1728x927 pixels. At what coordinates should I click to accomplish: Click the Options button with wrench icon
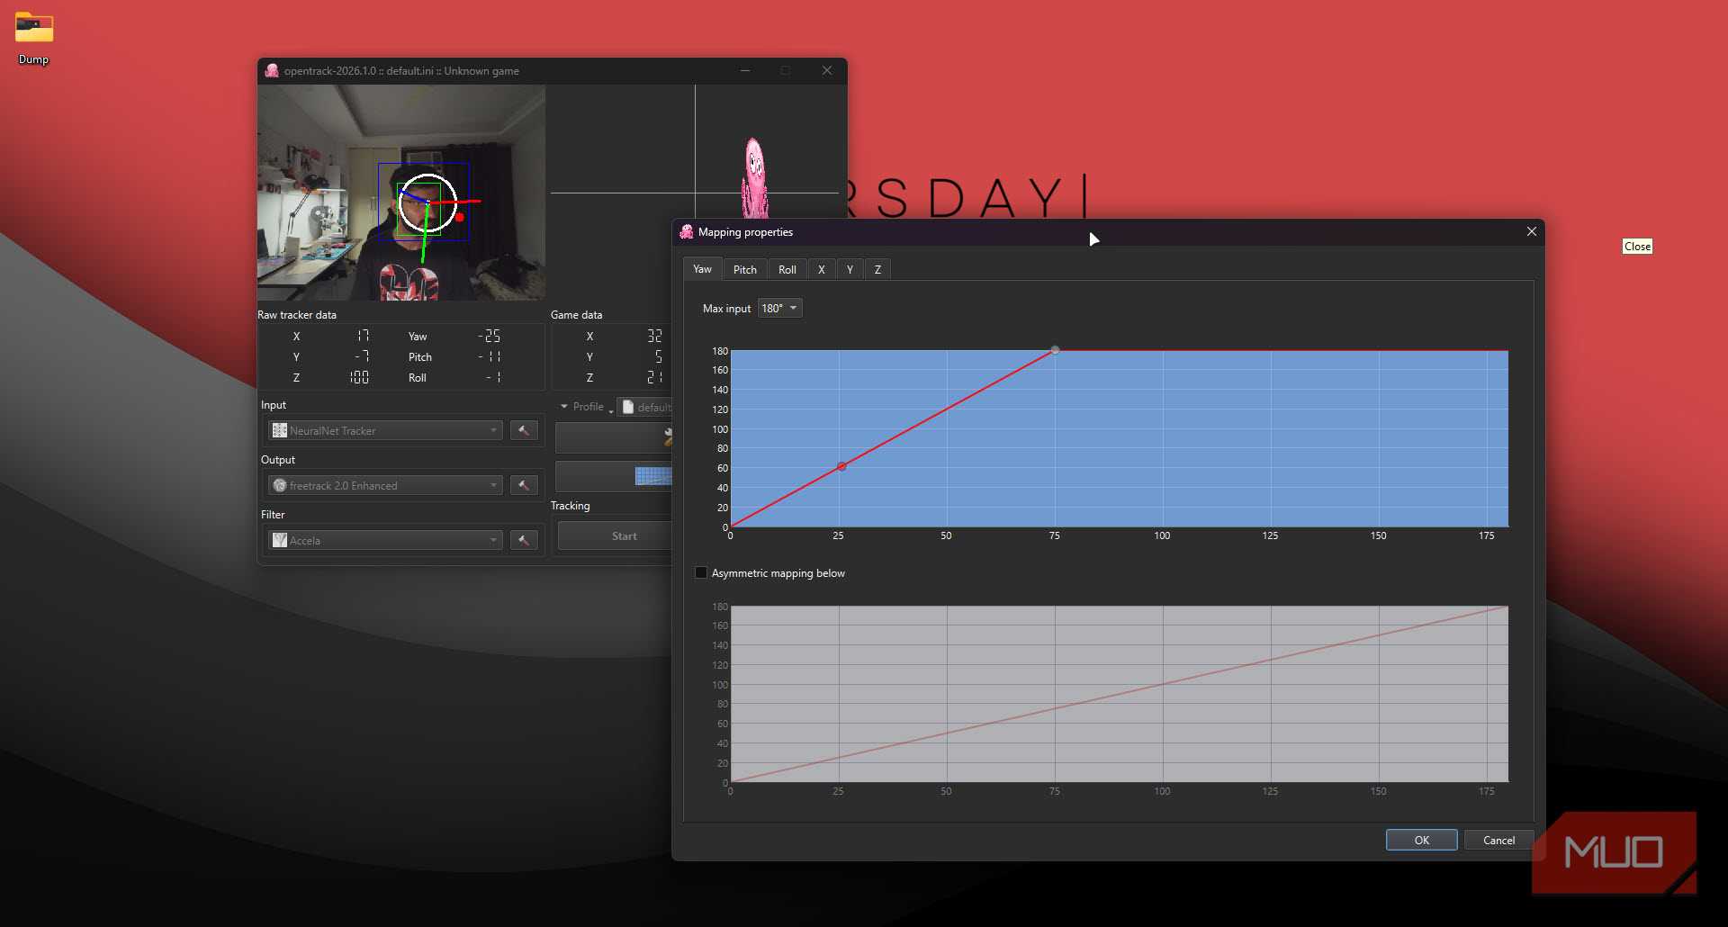click(614, 437)
